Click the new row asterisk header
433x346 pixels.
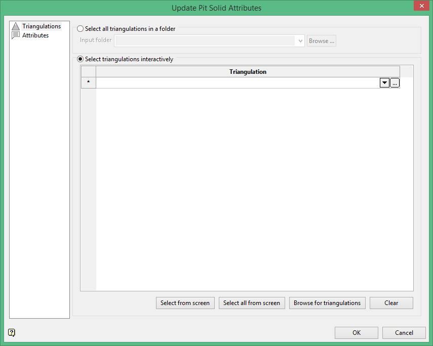tap(88, 83)
